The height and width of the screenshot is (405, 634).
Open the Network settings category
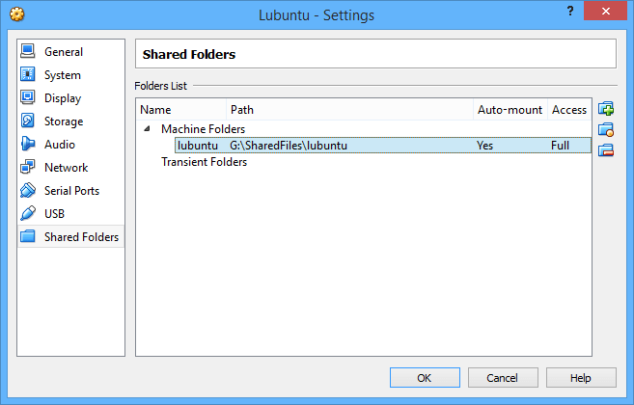pos(66,168)
